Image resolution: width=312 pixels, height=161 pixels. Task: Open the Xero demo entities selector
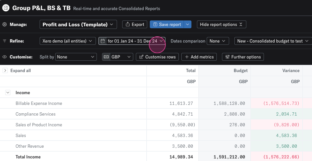click(x=68, y=41)
